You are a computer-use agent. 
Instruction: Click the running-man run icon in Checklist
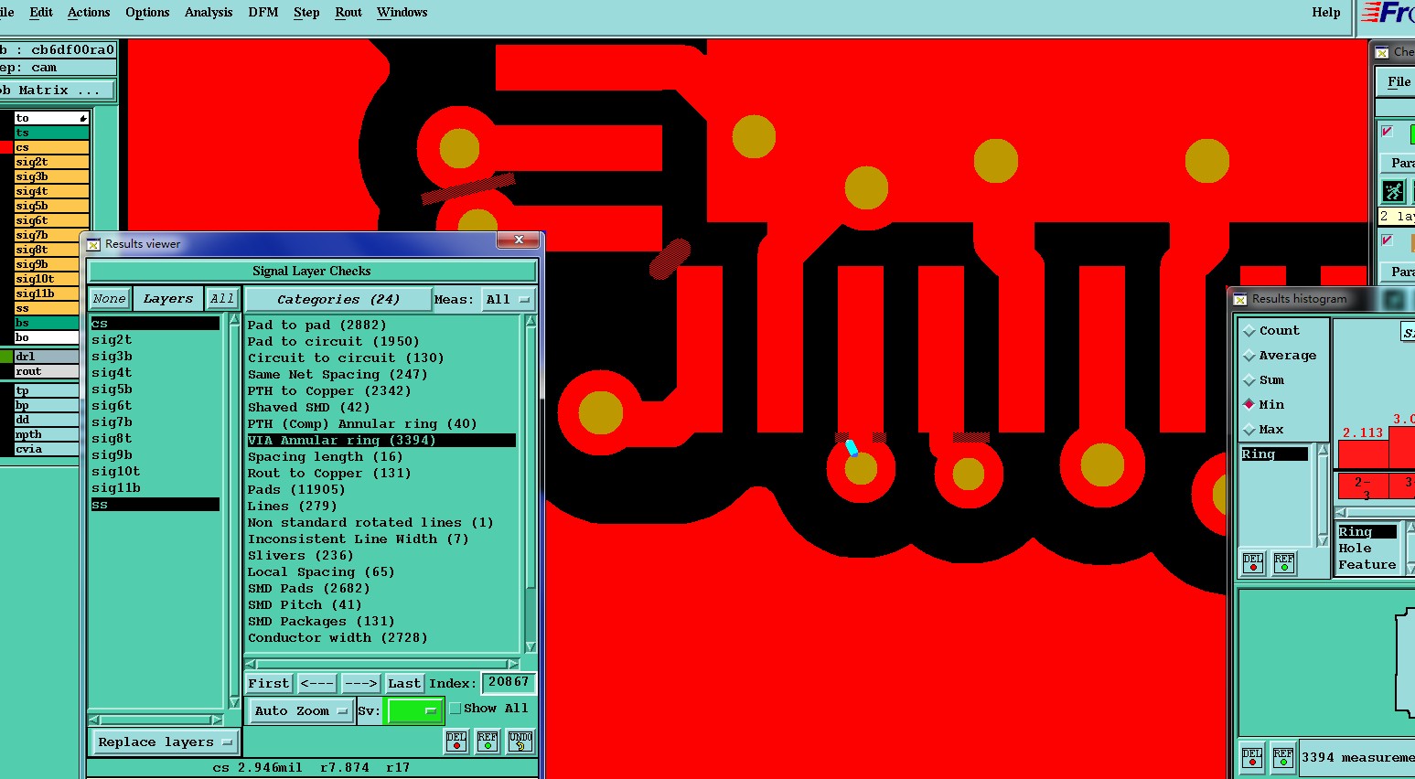[x=1393, y=191]
